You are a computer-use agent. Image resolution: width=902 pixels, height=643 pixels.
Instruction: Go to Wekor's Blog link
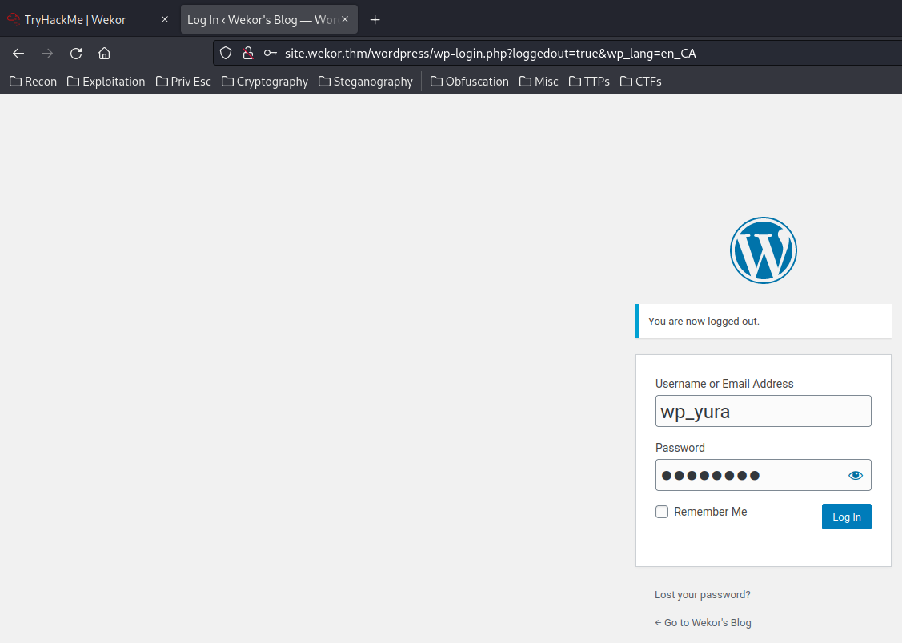coord(703,623)
